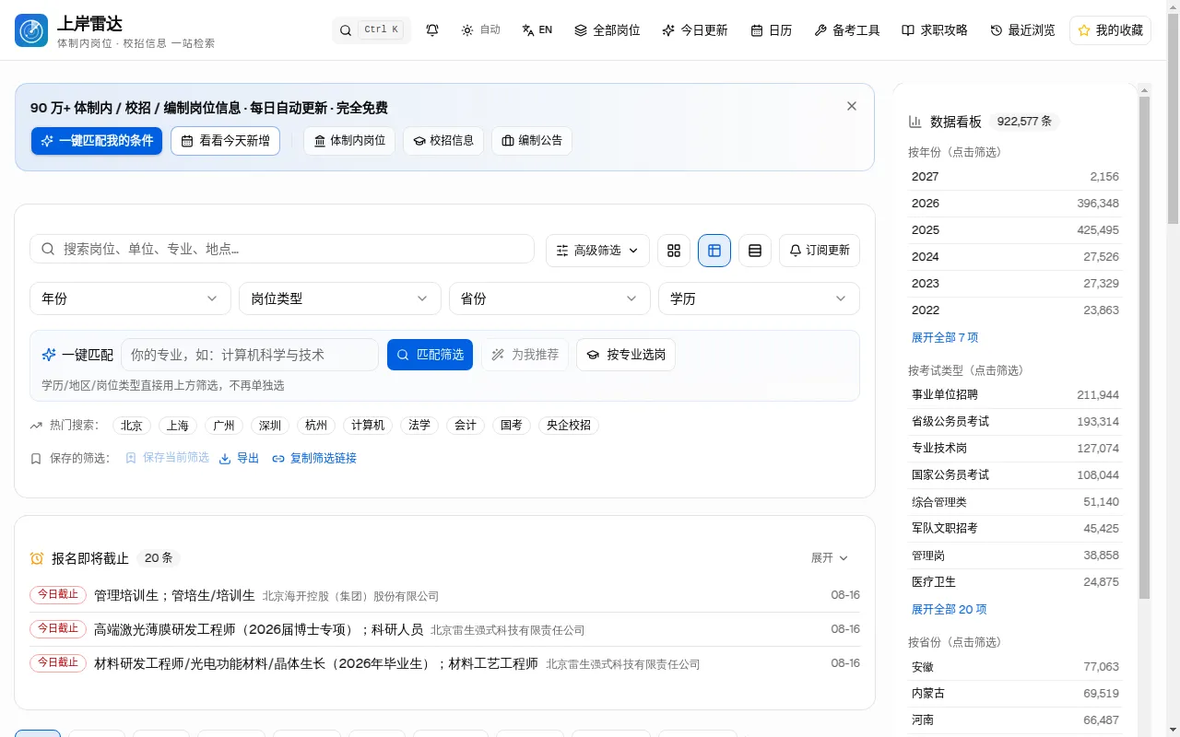The height and width of the screenshot is (737, 1180).
Task: Select hot search tag 计算机
Action: [368, 426]
